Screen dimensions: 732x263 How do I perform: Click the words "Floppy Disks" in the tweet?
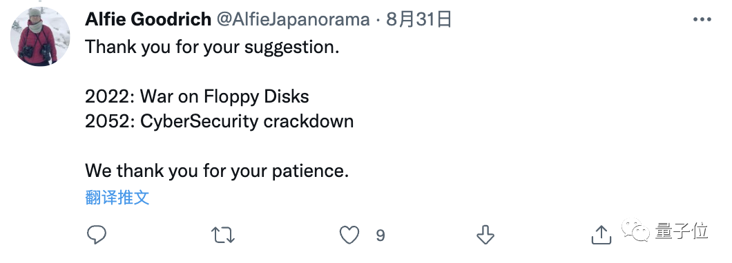coord(257,97)
